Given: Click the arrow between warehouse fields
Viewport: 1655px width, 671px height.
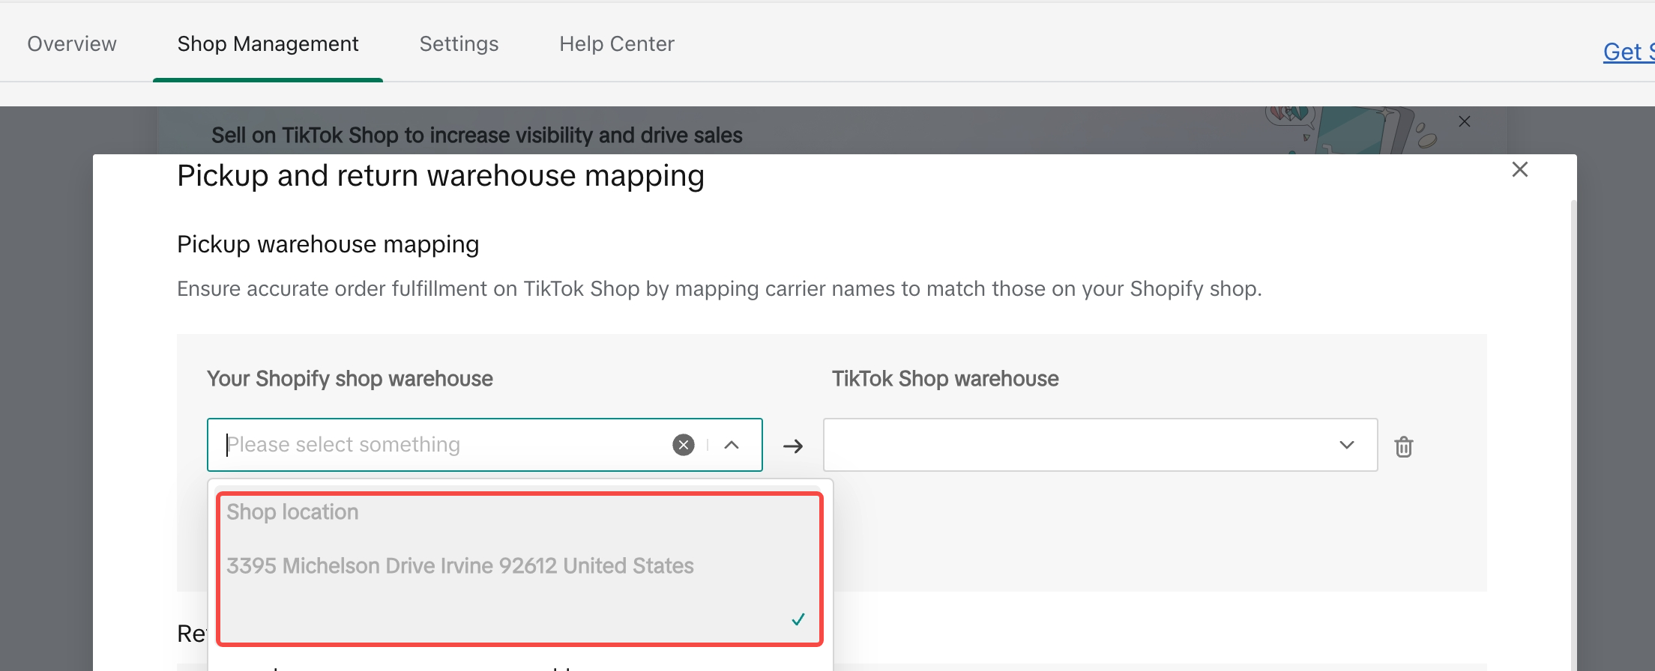Looking at the screenshot, I should 792,446.
